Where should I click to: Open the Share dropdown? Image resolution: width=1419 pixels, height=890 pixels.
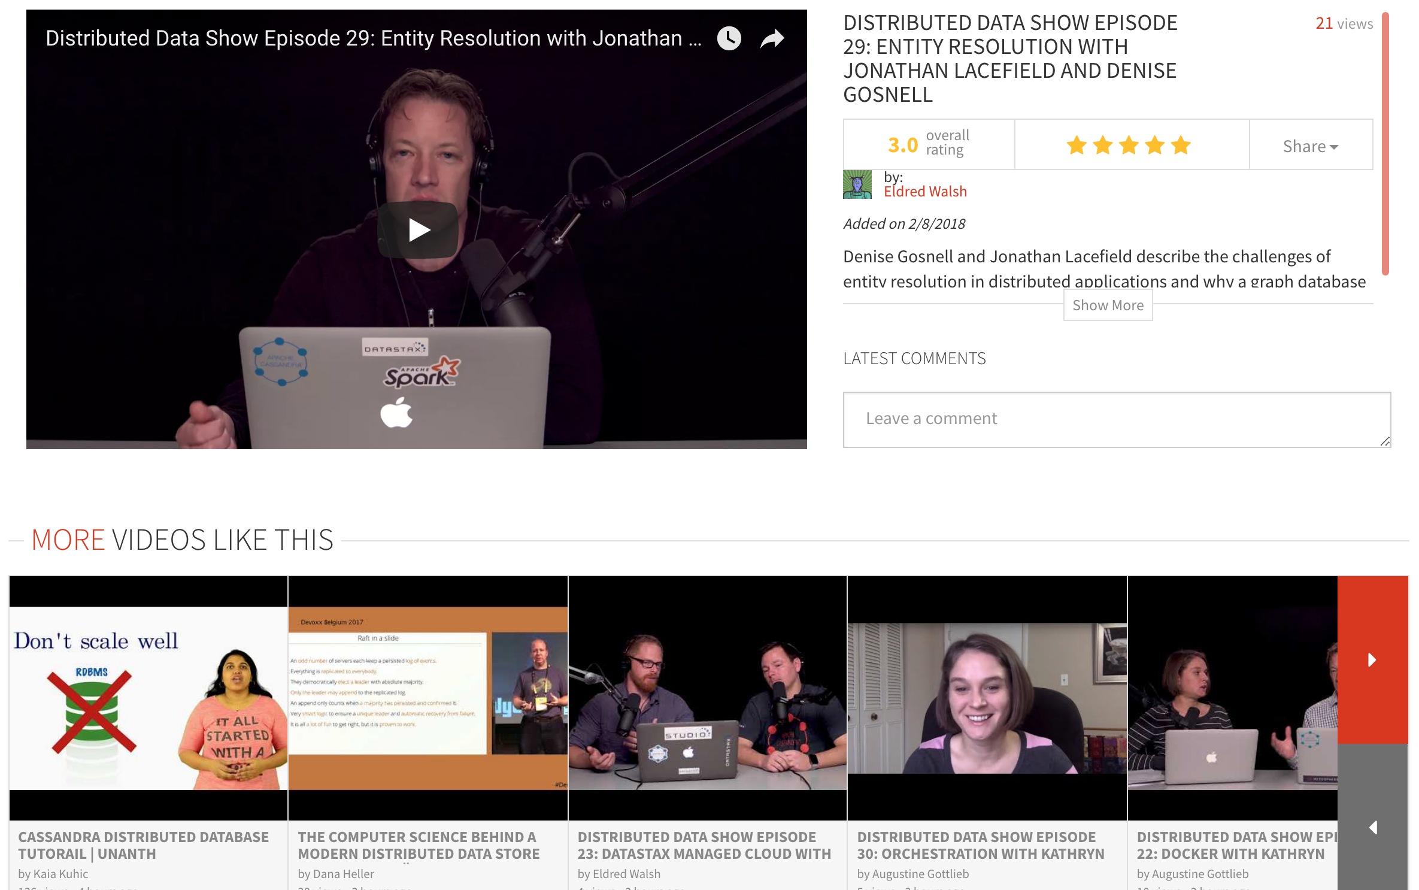pyautogui.click(x=1310, y=146)
